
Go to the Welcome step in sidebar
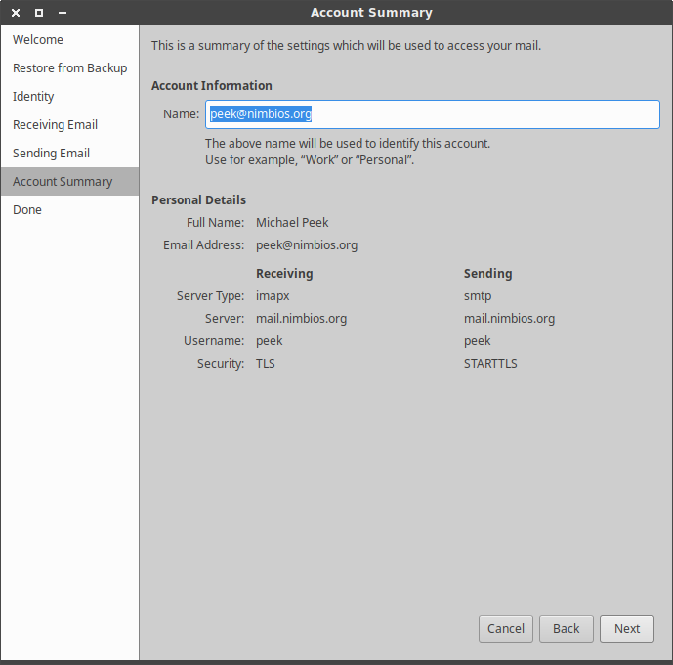pyautogui.click(x=38, y=40)
